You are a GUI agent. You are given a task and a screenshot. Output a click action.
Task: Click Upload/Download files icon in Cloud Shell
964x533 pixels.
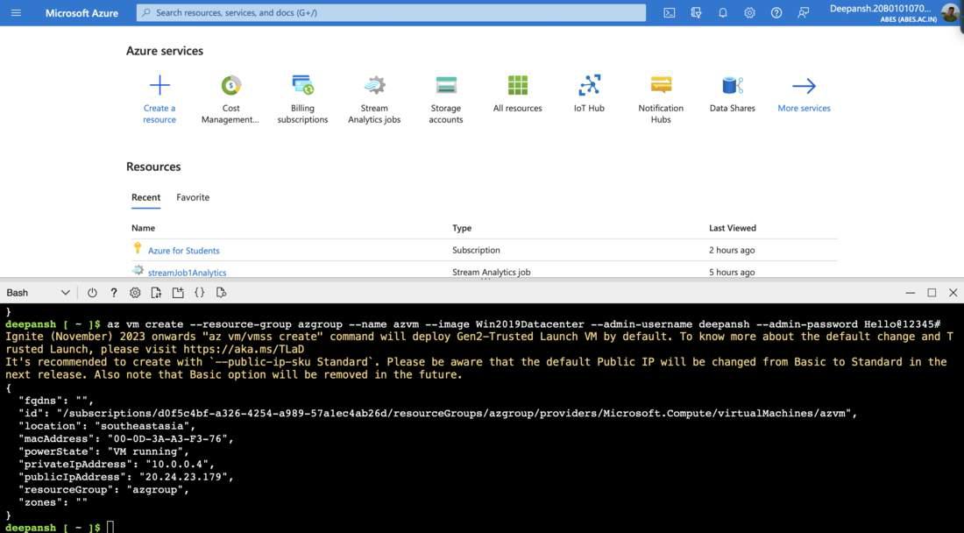point(156,293)
